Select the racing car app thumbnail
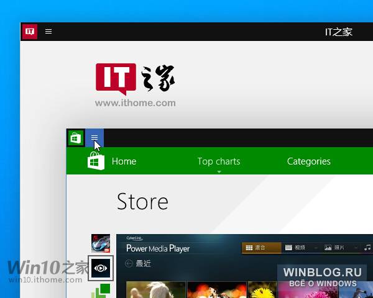373x298 pixels. [101, 243]
